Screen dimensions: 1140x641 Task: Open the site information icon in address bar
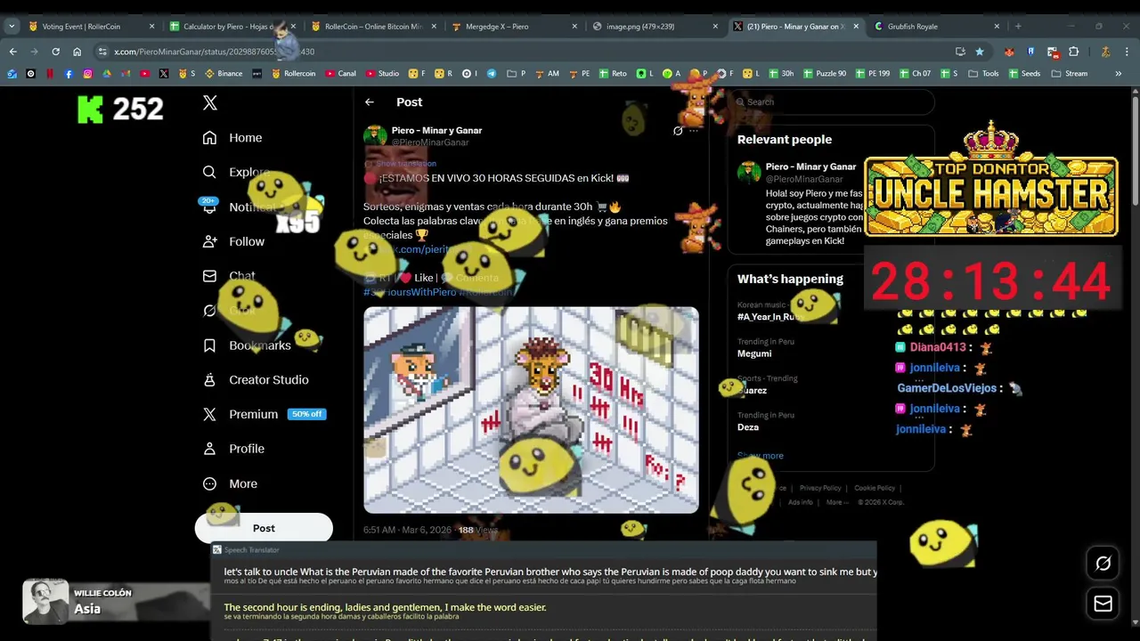[x=102, y=52]
